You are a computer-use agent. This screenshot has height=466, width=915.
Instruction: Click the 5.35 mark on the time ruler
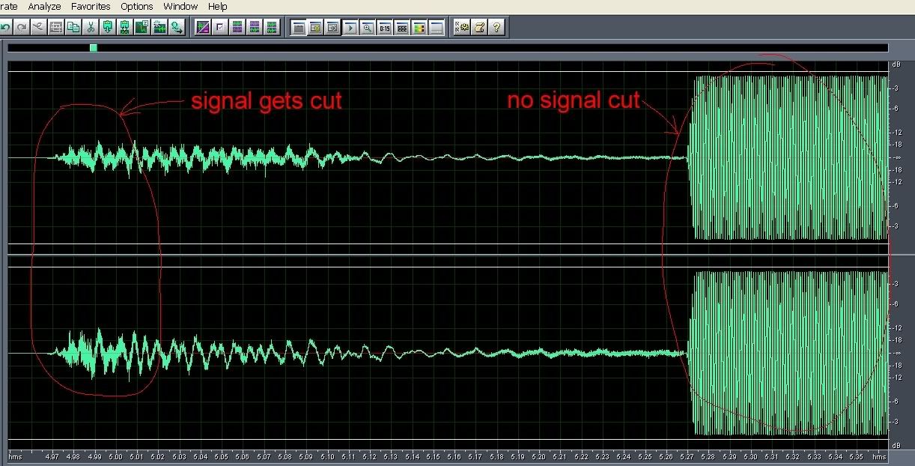857,456
